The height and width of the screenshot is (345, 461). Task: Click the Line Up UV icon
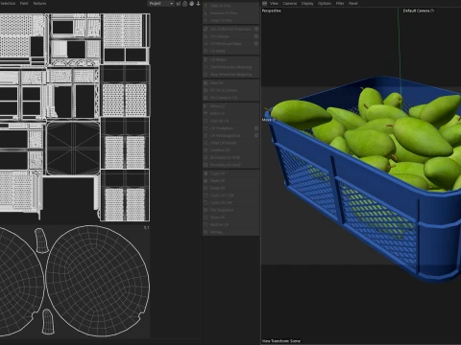click(x=206, y=121)
